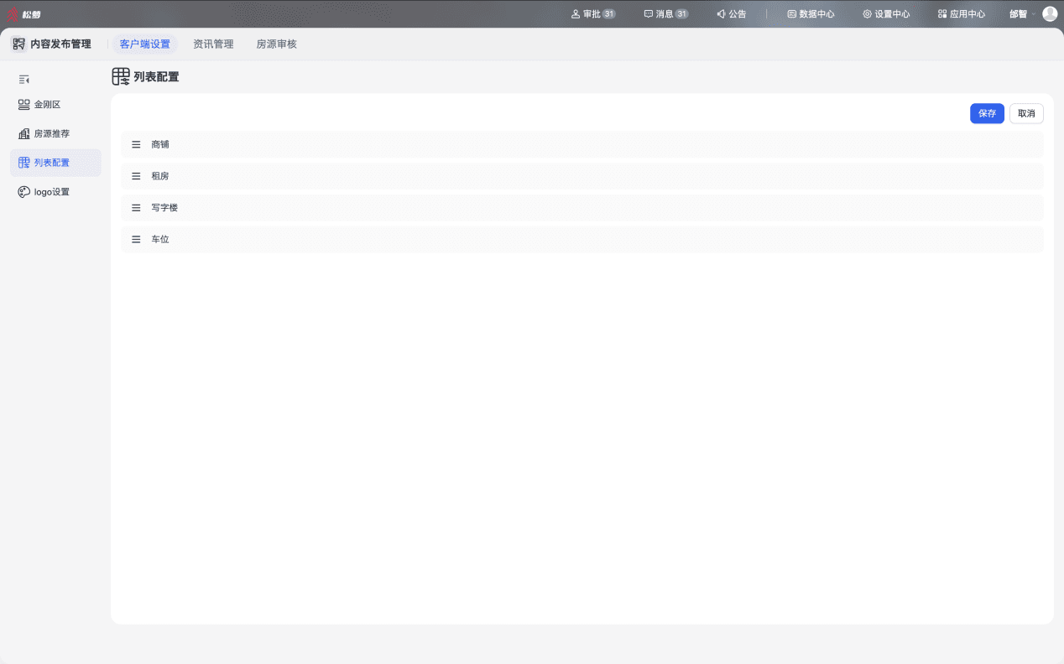Open 审批 approvals in the top bar
Image resolution: width=1064 pixels, height=664 pixels.
tap(593, 14)
